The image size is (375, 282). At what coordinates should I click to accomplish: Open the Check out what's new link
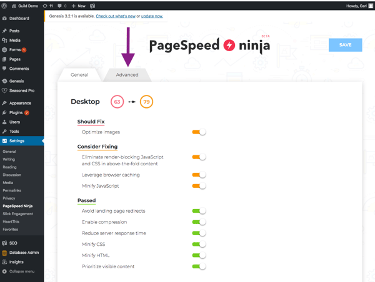116,16
